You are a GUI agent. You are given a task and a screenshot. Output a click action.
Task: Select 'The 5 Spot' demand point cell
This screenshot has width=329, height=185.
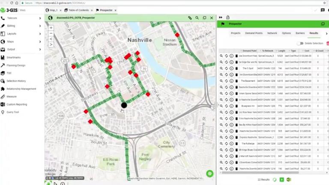click(248, 68)
